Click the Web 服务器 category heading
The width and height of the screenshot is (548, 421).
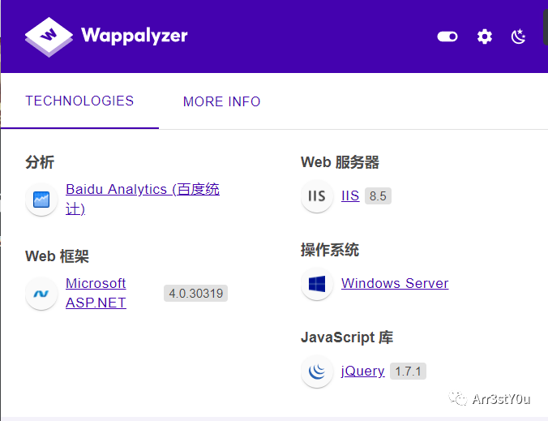pos(340,162)
